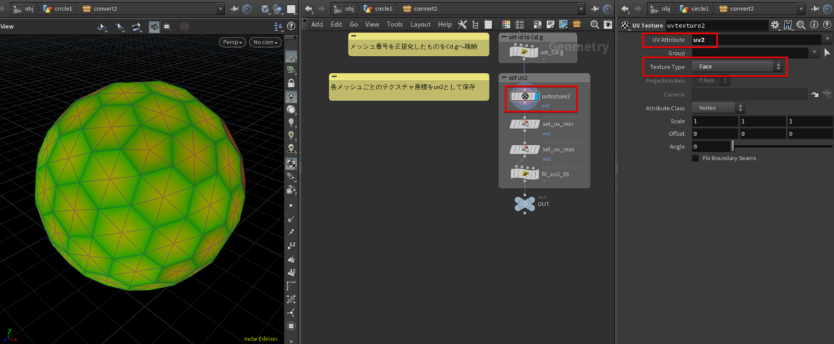834x344 pixels.
Task: Open the viewport help question mark icon
Action: [x=291, y=26]
